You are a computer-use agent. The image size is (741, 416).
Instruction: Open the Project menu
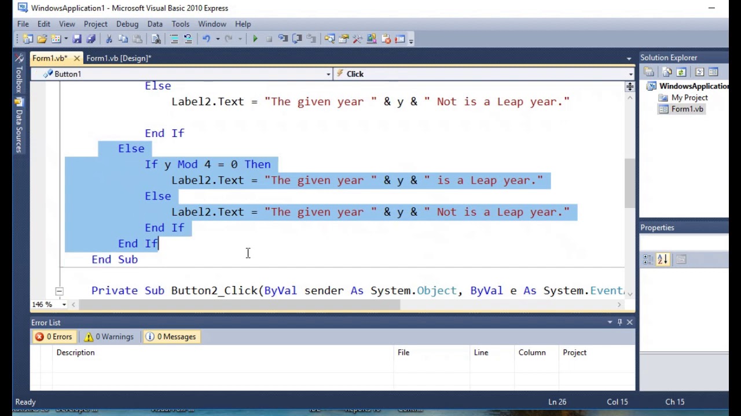[96, 24]
